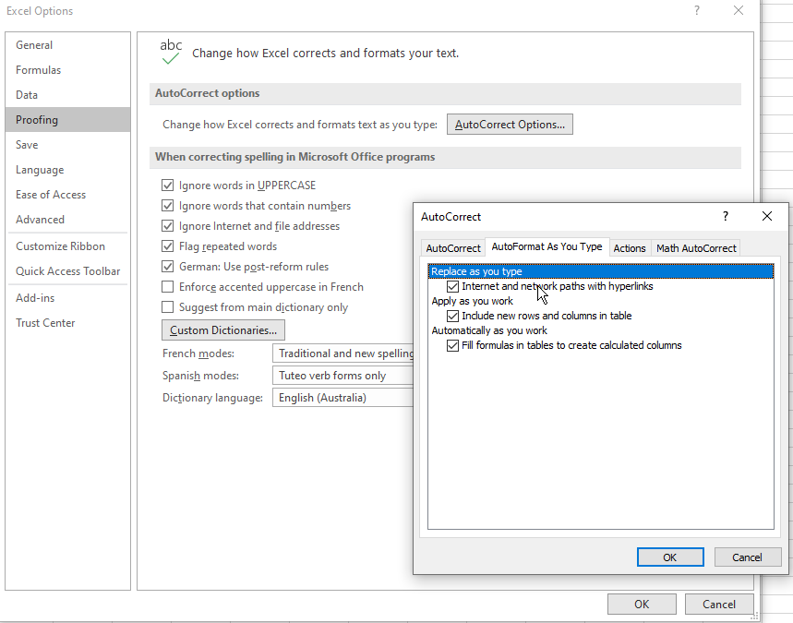Open the Ease of Access category
The image size is (793, 623).
[67, 195]
